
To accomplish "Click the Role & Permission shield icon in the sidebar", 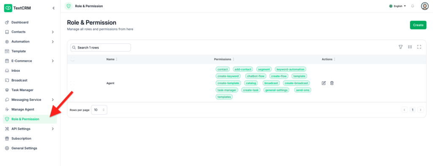I will (x=7, y=119).
